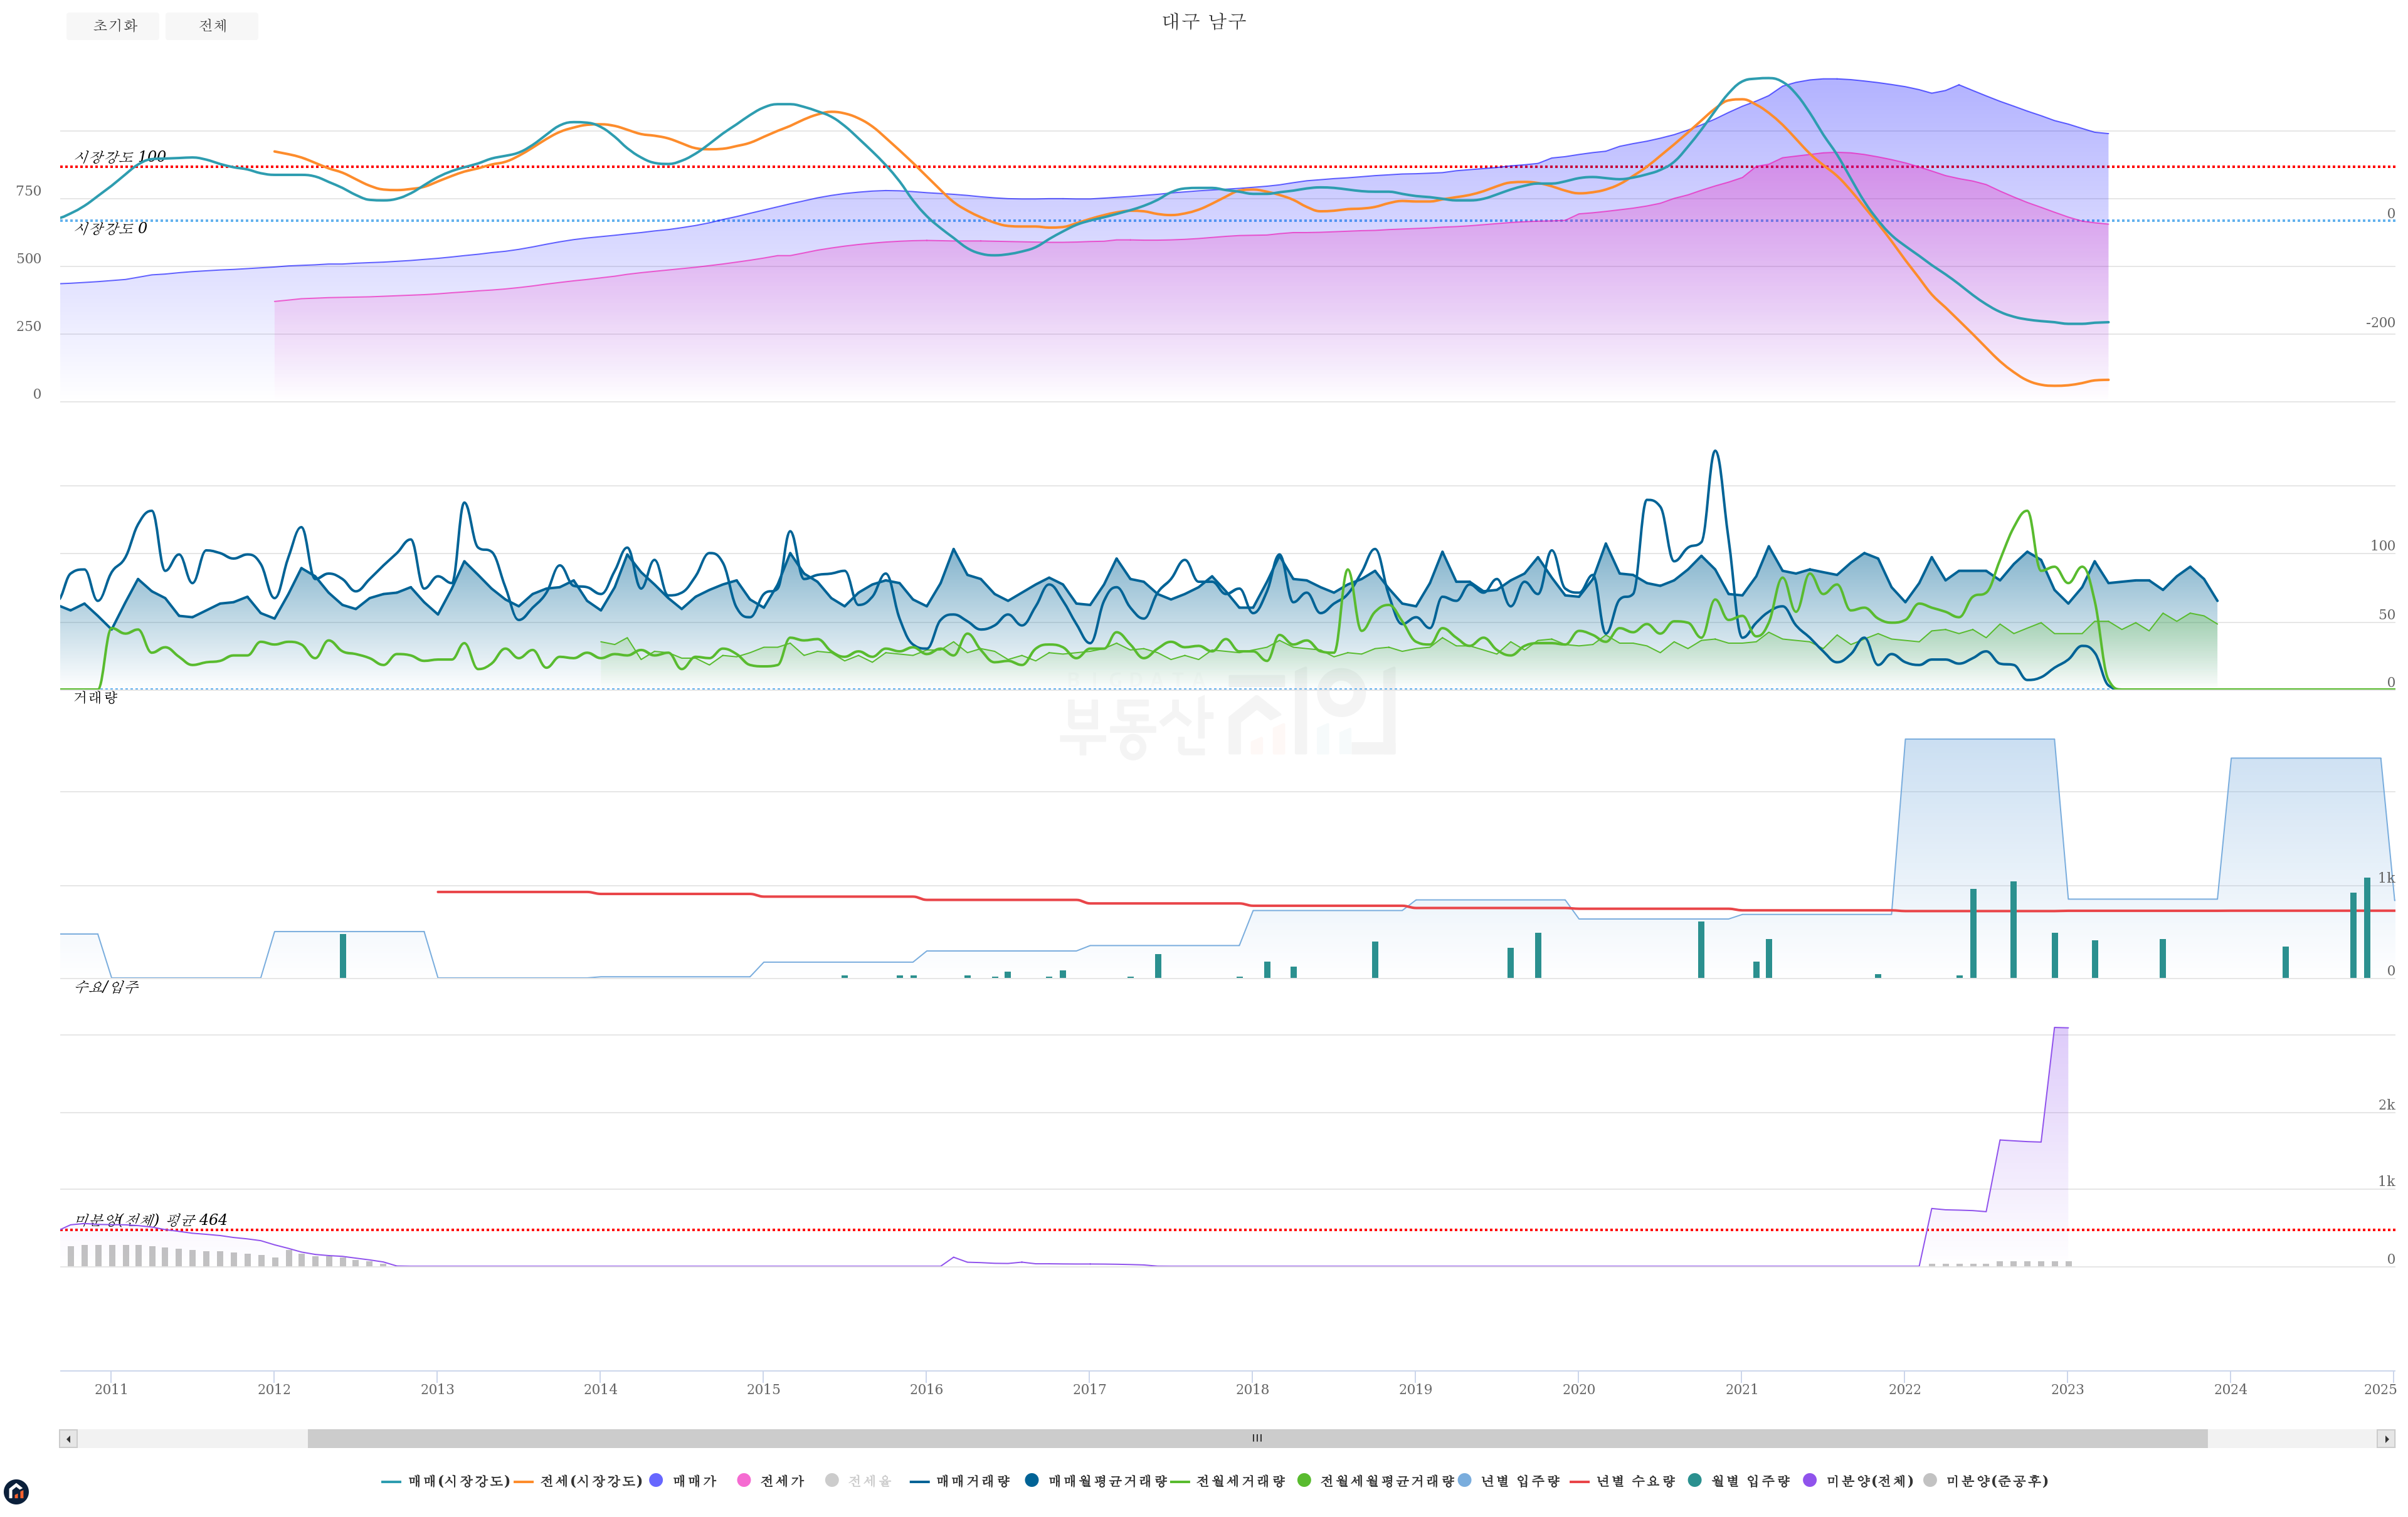Click the 년별 수요량 red legend line
Image resolution: width=2408 pixels, height=1517 pixels.
1580,1481
